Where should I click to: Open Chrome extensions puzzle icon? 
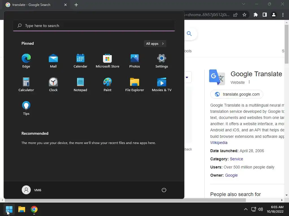pyautogui.click(x=256, y=15)
